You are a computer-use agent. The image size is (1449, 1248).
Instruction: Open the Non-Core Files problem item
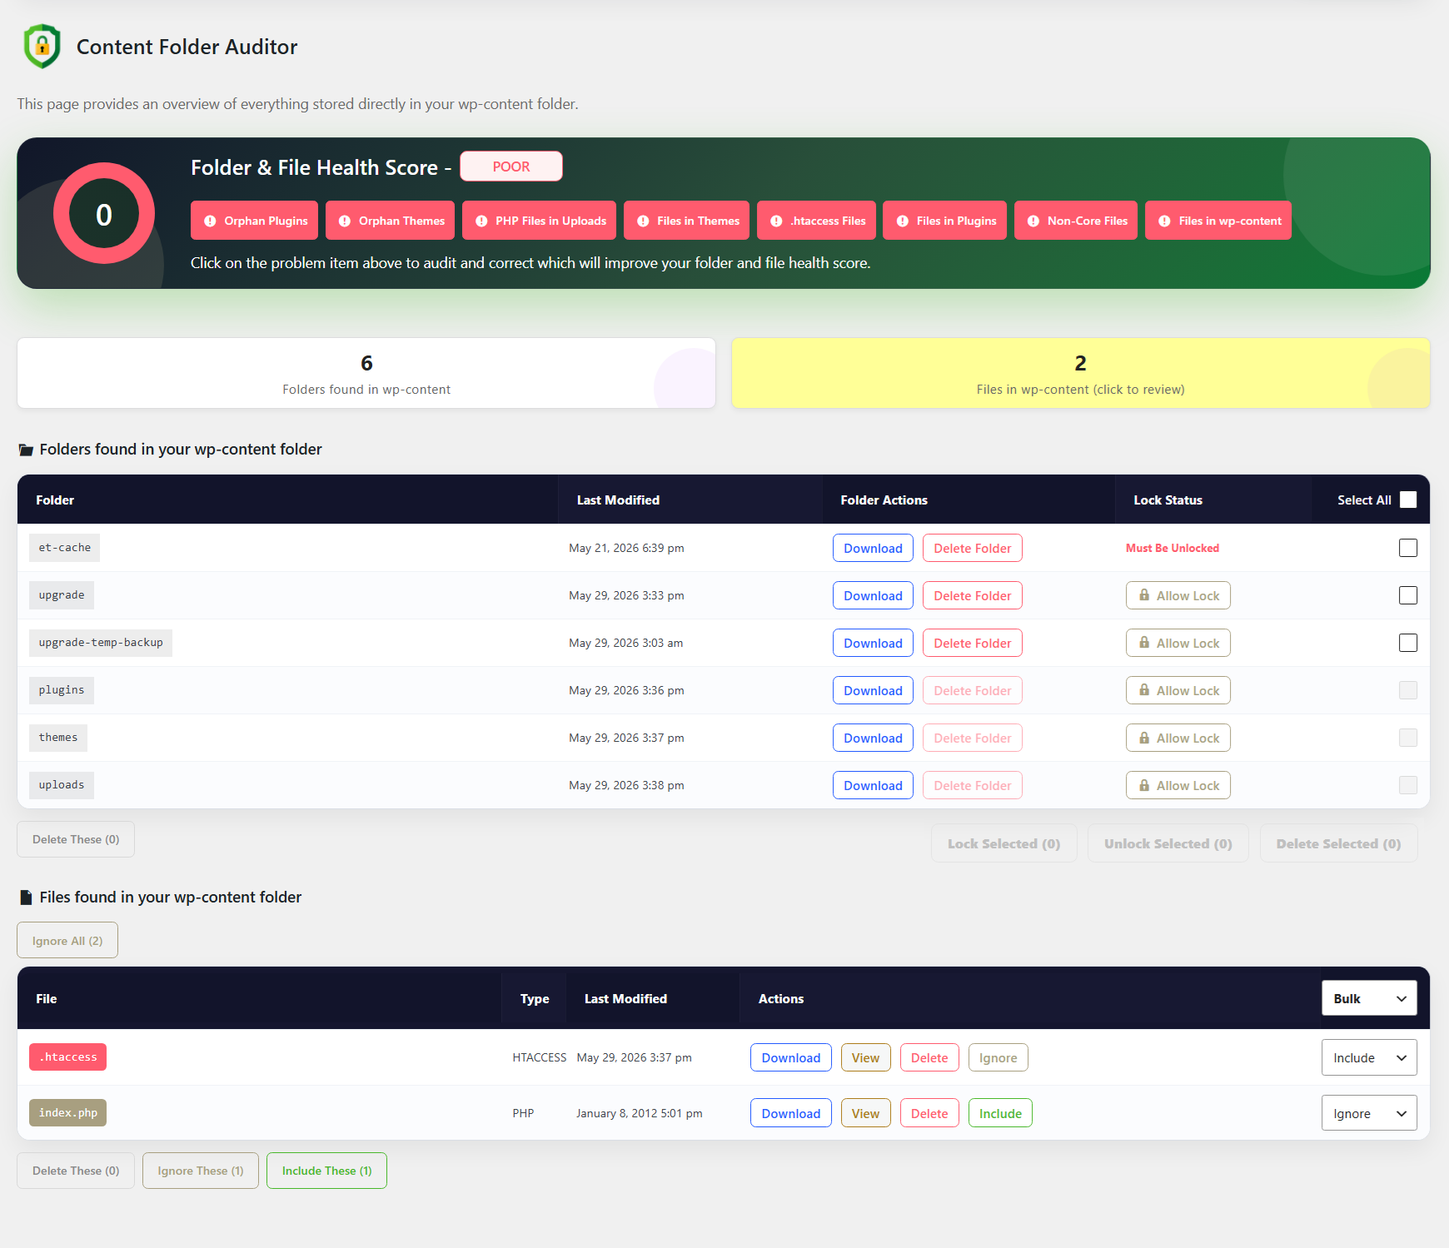[x=1076, y=221]
